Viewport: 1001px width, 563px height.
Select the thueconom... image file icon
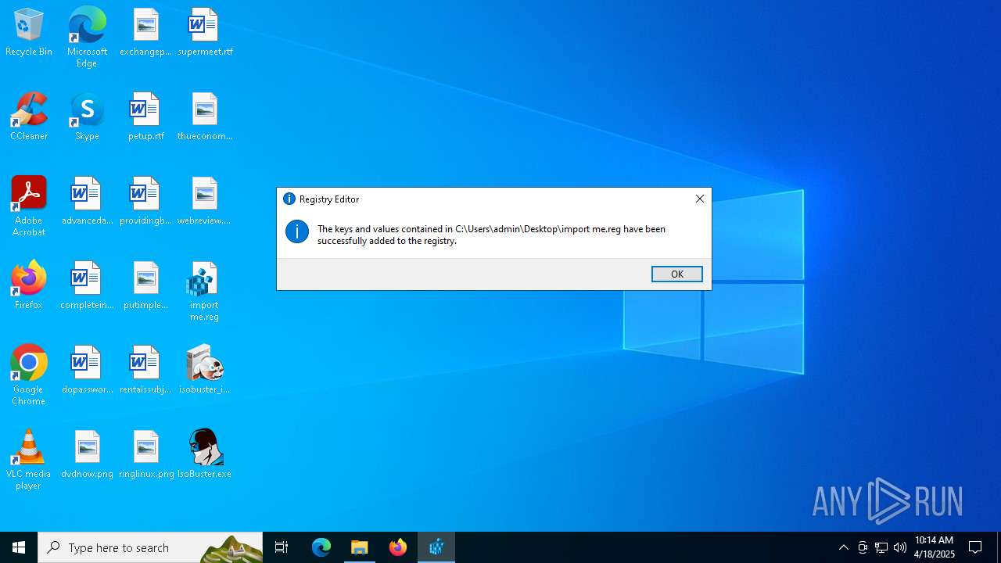[x=205, y=117]
